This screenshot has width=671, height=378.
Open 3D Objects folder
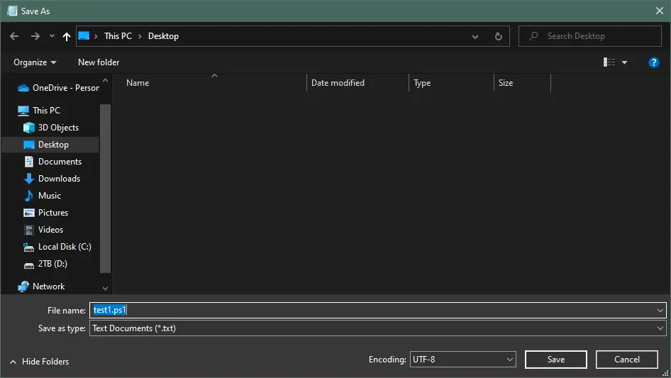coord(51,128)
